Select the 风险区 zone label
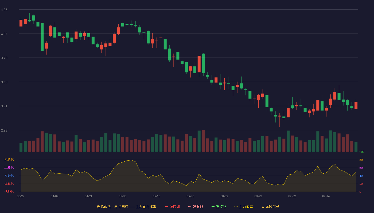Screen dimensions: 374x213 9,160
